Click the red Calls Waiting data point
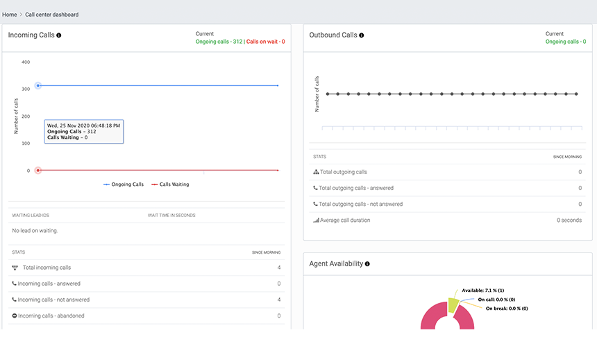This screenshot has height=337, width=597. 38,170
